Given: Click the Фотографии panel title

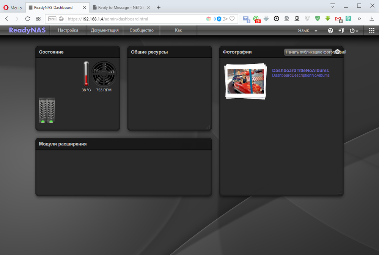Looking at the screenshot, I should (237, 52).
